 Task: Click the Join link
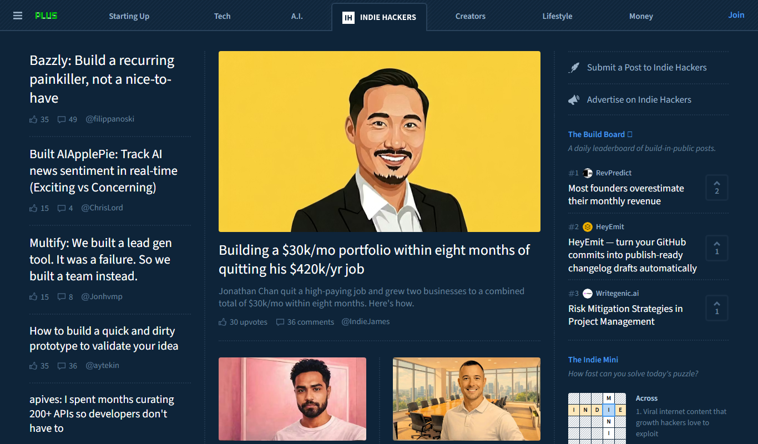pos(736,15)
